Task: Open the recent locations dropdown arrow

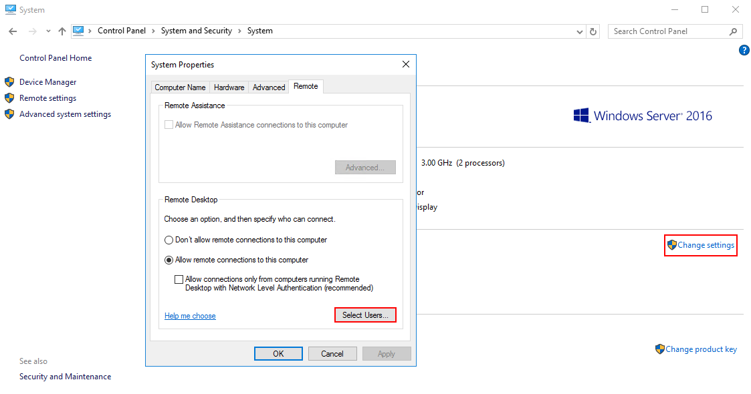Action: click(x=48, y=31)
